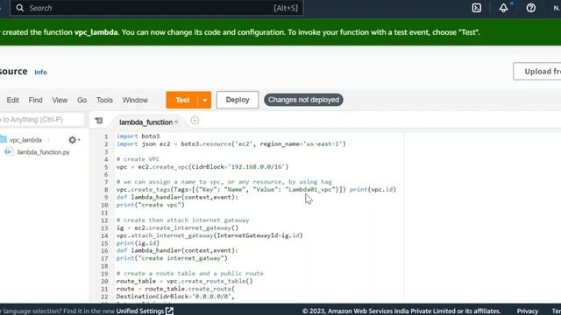The height and width of the screenshot is (315, 561).
Task: Open the Privacy footer link
Action: point(528,311)
